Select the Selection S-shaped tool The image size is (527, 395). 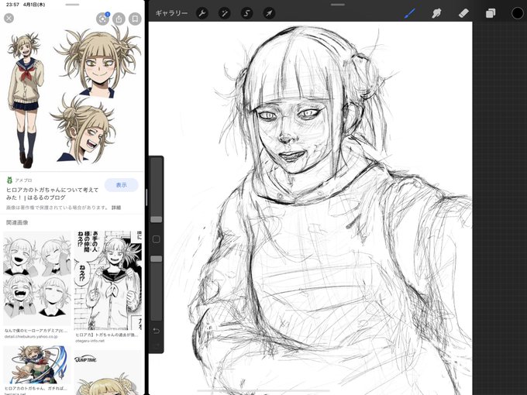coord(246,13)
